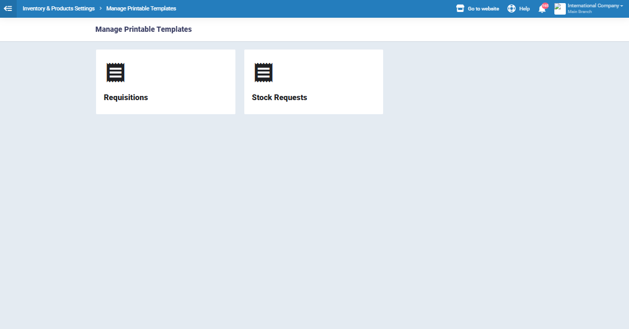Click the Go to website link
Image resolution: width=629 pixels, height=329 pixels.
[x=483, y=8]
